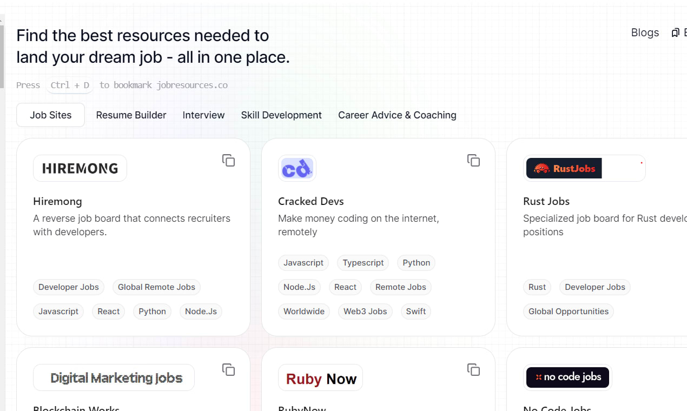687x411 pixels.
Task: Click Javascript tag on Cracked Devs card
Action: click(303, 263)
